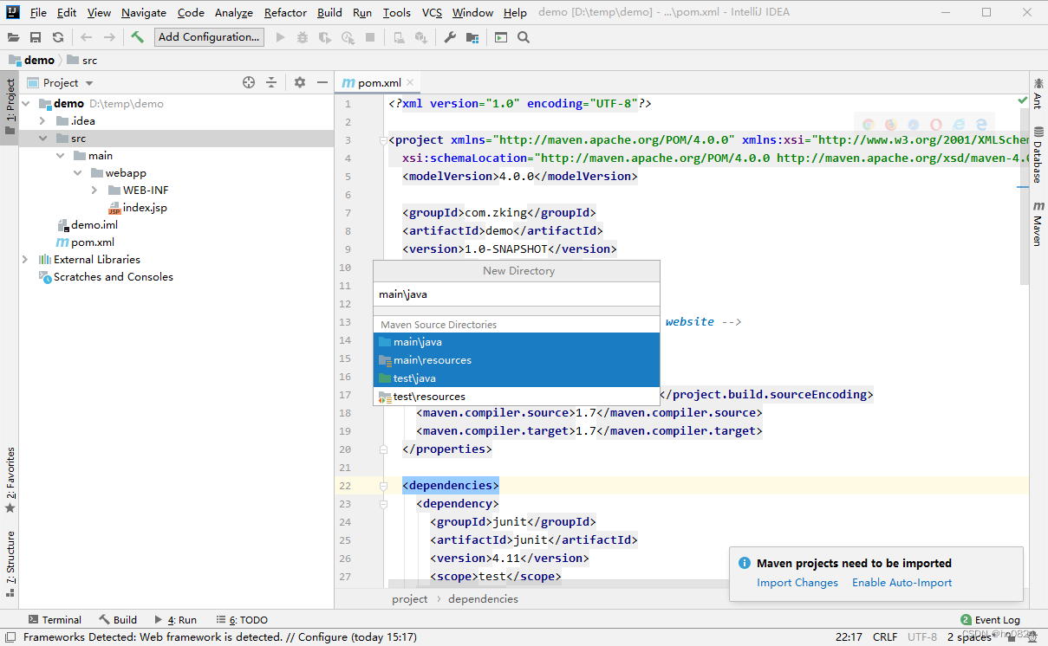This screenshot has height=646, width=1048.
Task: Click the Run Anything toolbar icon
Action: 501,37
